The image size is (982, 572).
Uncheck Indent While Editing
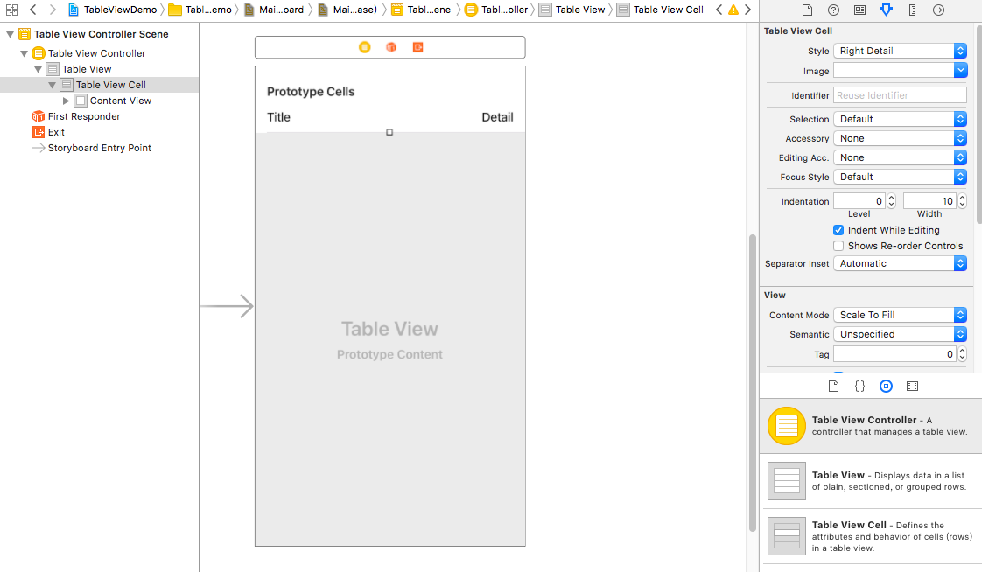coord(838,230)
